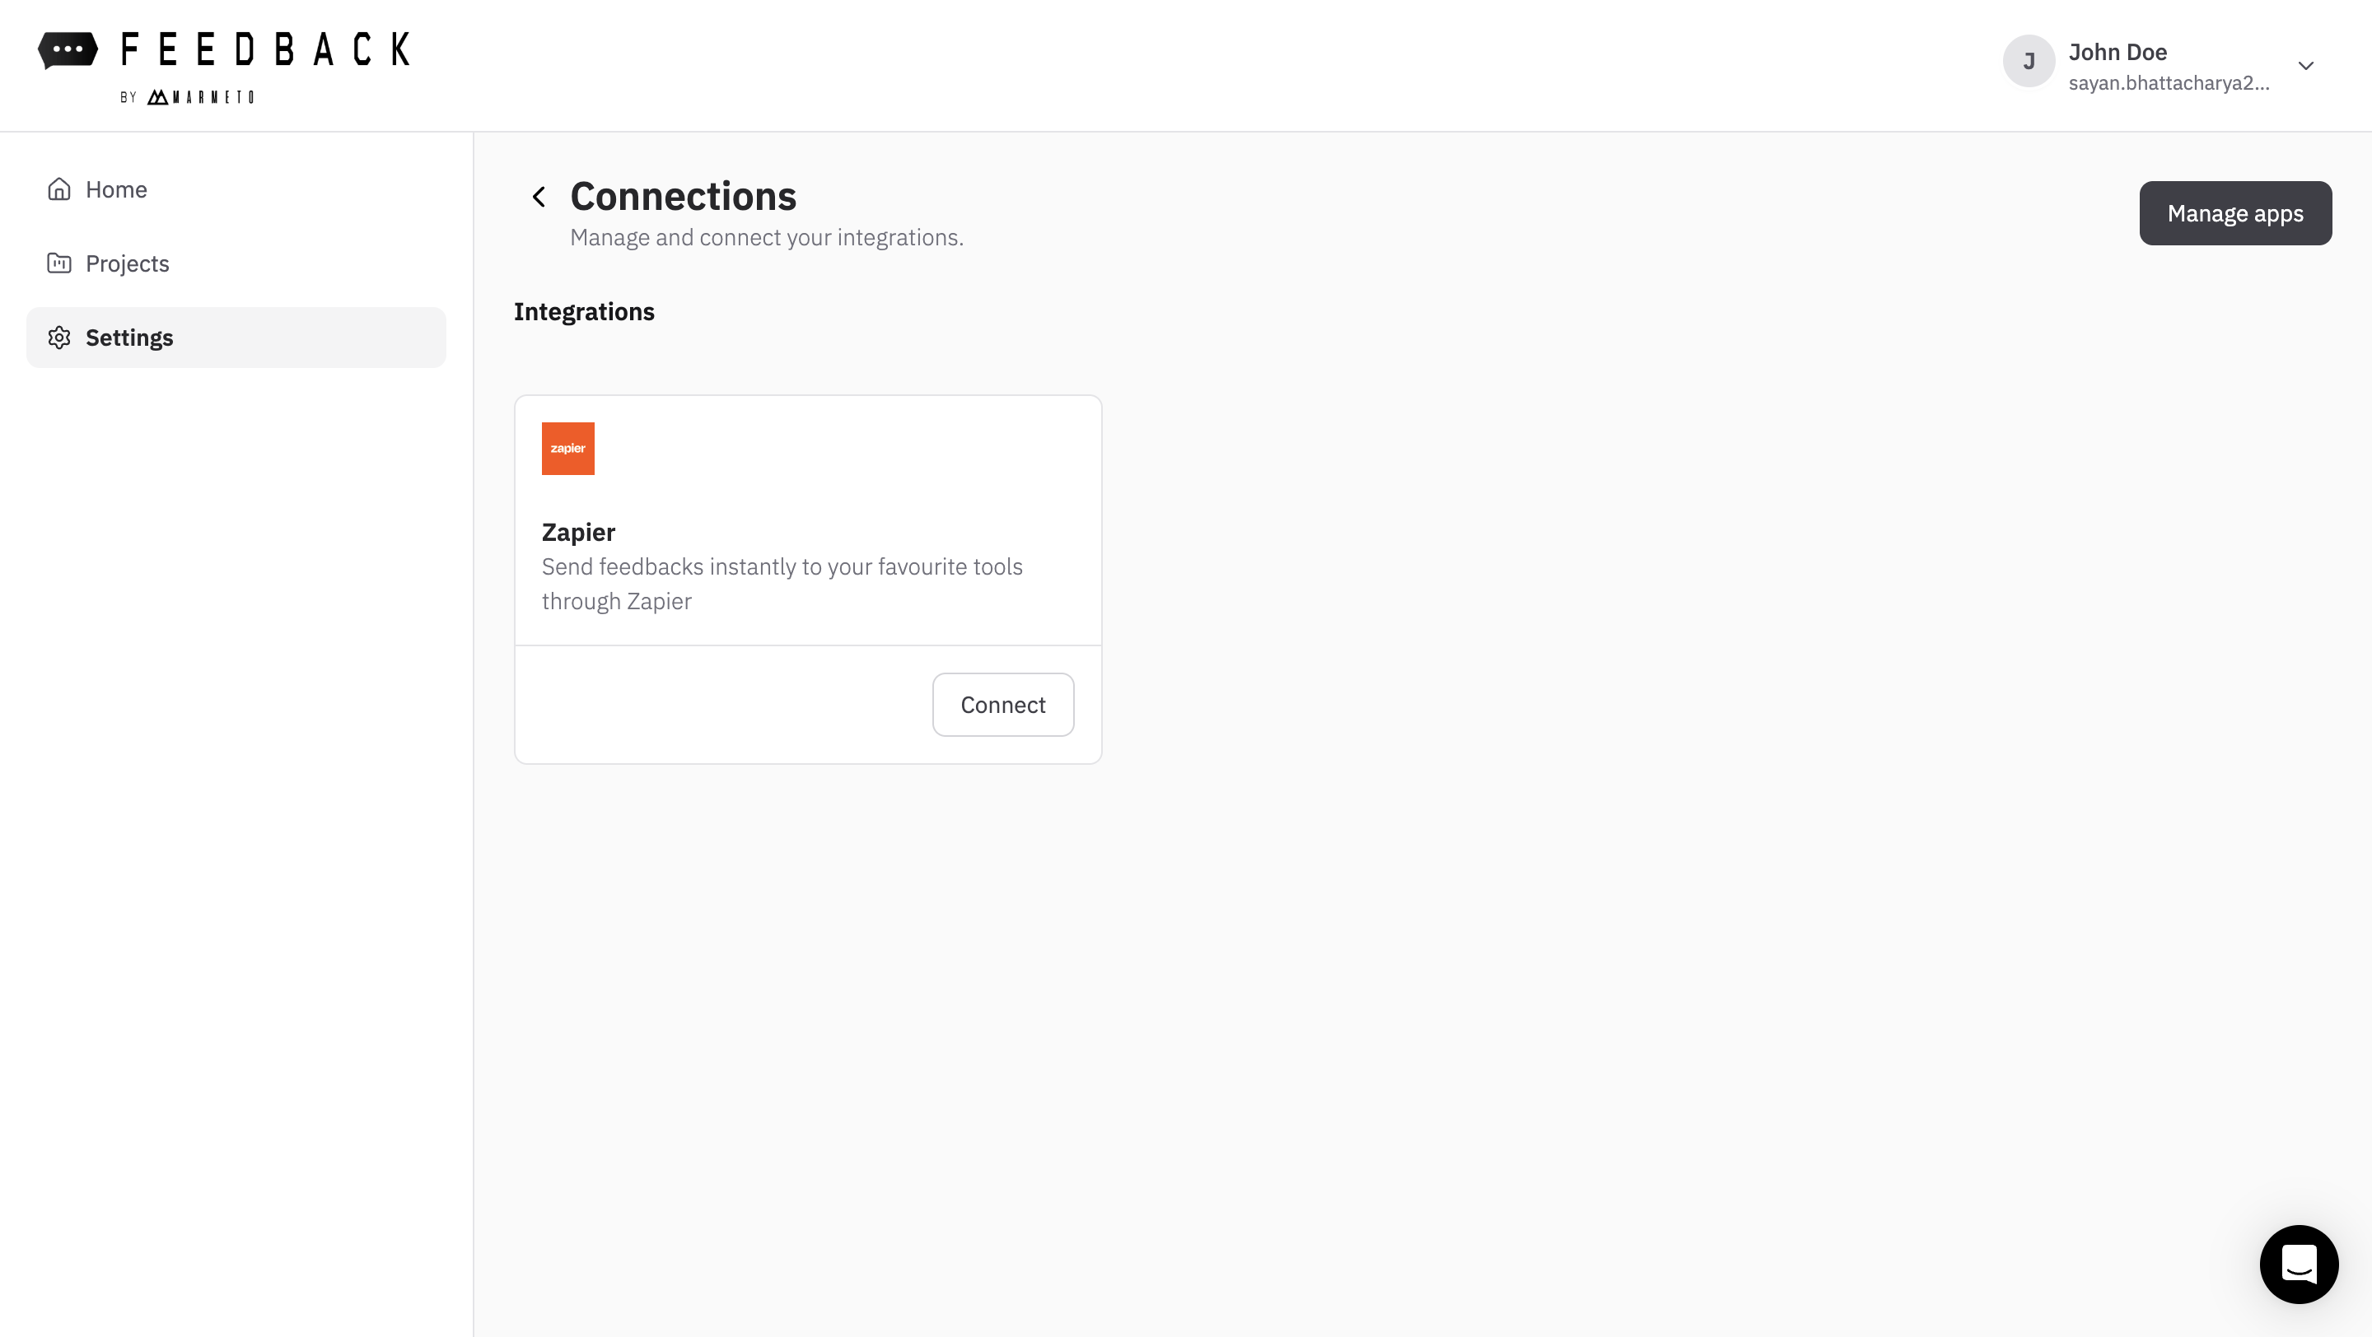Click the Zapier description text
2372x1337 pixels.
click(x=781, y=584)
